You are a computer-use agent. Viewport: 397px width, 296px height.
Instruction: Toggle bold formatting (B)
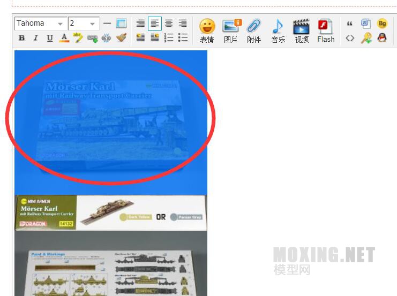click(x=22, y=38)
